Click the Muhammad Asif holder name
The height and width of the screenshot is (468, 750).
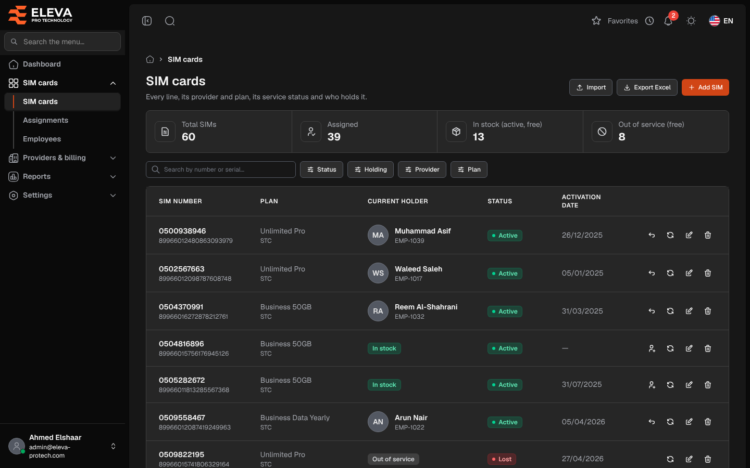(x=423, y=231)
